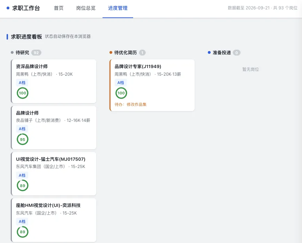Image resolution: width=302 pixels, height=243 pixels.
Task: Click score ring 100 on 资深品牌设计师
Action: [23, 93]
